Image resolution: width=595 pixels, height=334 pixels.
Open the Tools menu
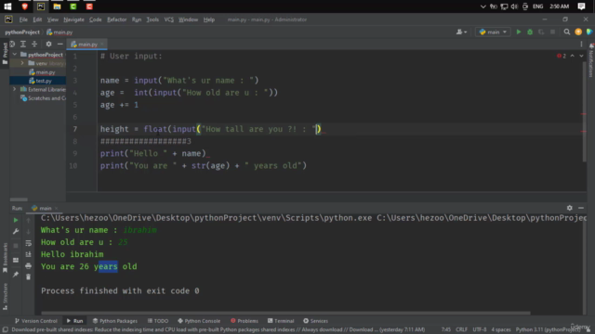152,19
